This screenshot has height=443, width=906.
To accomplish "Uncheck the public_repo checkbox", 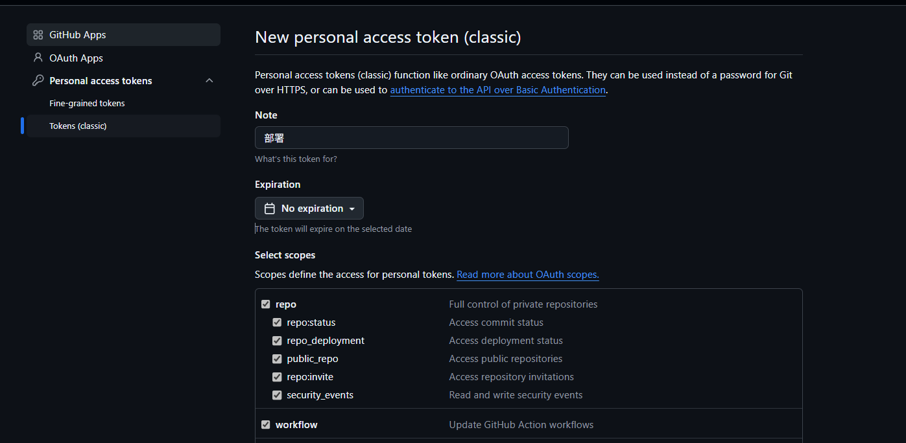I will point(277,359).
